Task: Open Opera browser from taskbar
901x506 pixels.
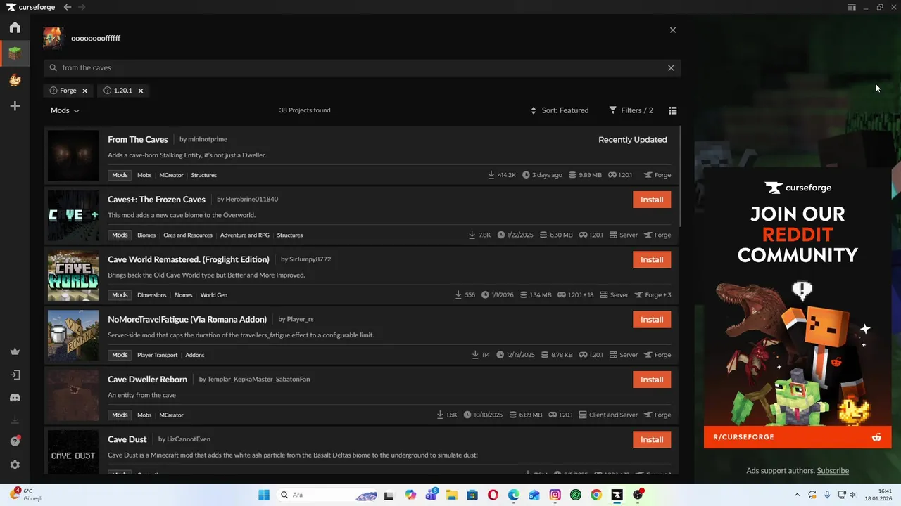Action: tap(493, 495)
